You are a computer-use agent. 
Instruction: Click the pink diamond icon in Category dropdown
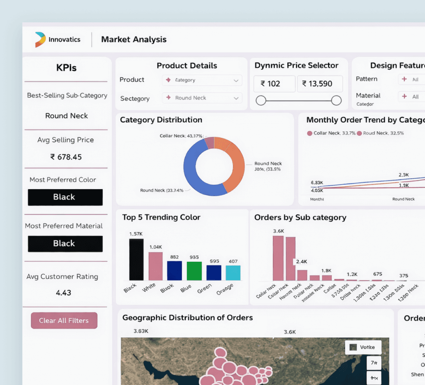pyautogui.click(x=168, y=80)
